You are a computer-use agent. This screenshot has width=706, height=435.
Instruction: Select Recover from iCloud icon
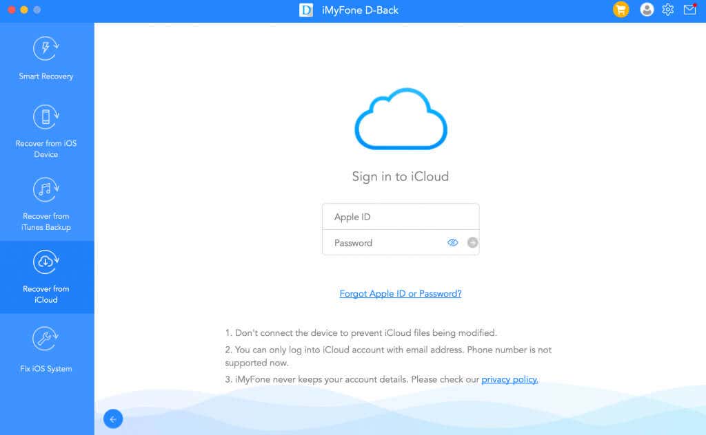46,262
